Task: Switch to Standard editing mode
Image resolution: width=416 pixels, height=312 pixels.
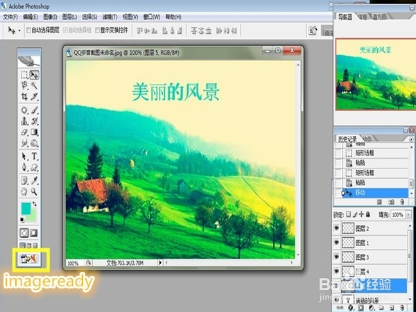Action: tap(24, 233)
